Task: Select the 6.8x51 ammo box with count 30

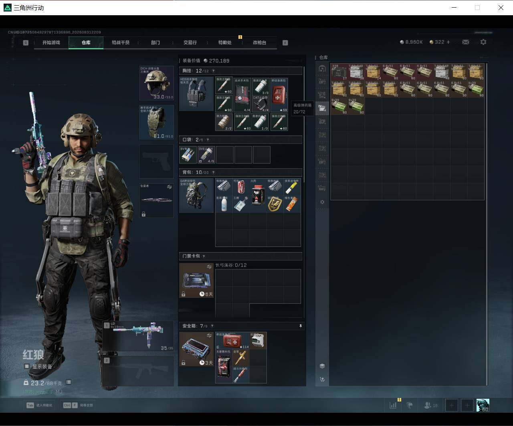Action: 459,89
